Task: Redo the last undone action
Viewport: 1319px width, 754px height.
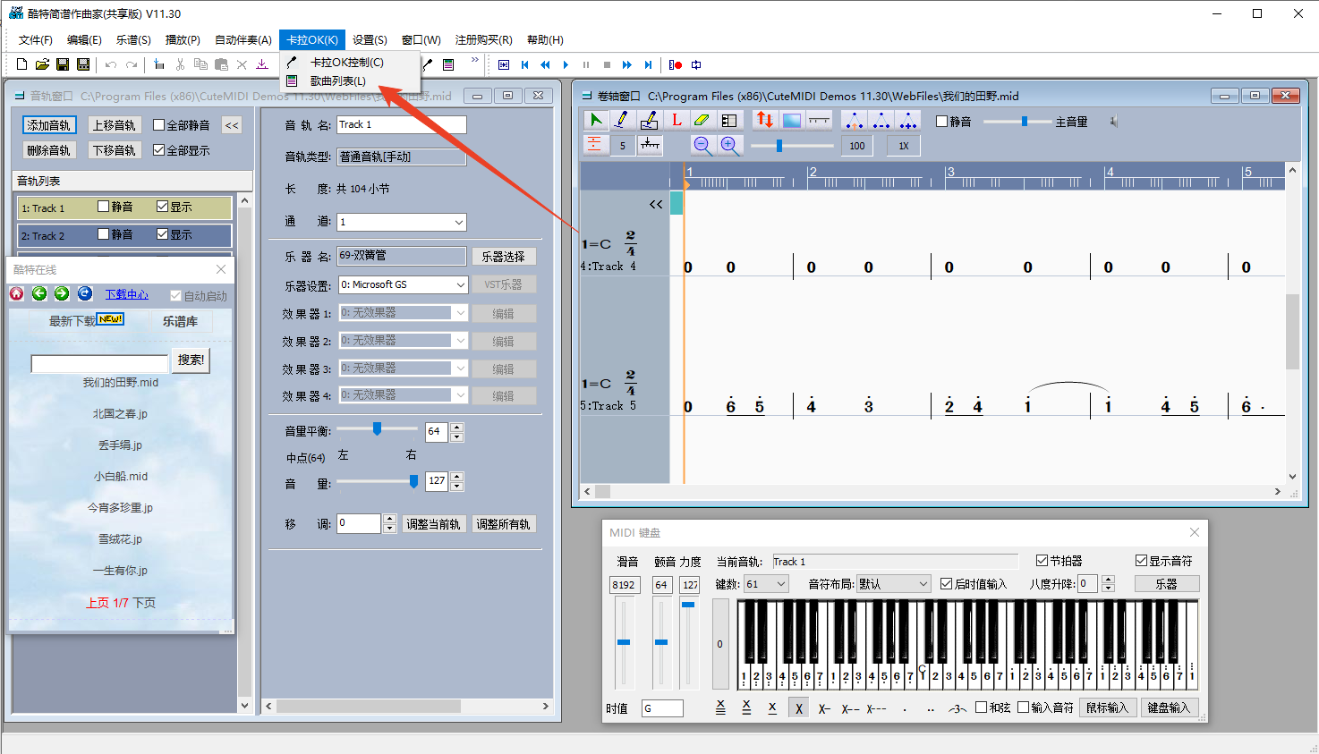Action: [132, 64]
